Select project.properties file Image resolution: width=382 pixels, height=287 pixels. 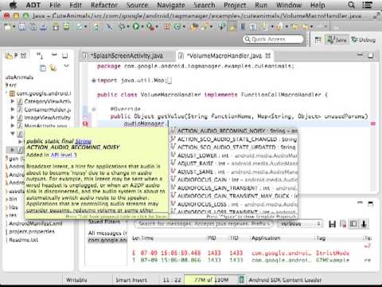[32, 231]
